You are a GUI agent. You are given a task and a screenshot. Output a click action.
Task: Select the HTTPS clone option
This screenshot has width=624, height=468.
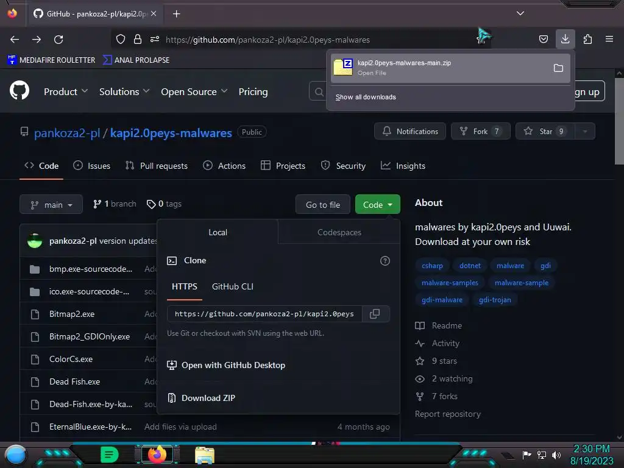[184, 287]
